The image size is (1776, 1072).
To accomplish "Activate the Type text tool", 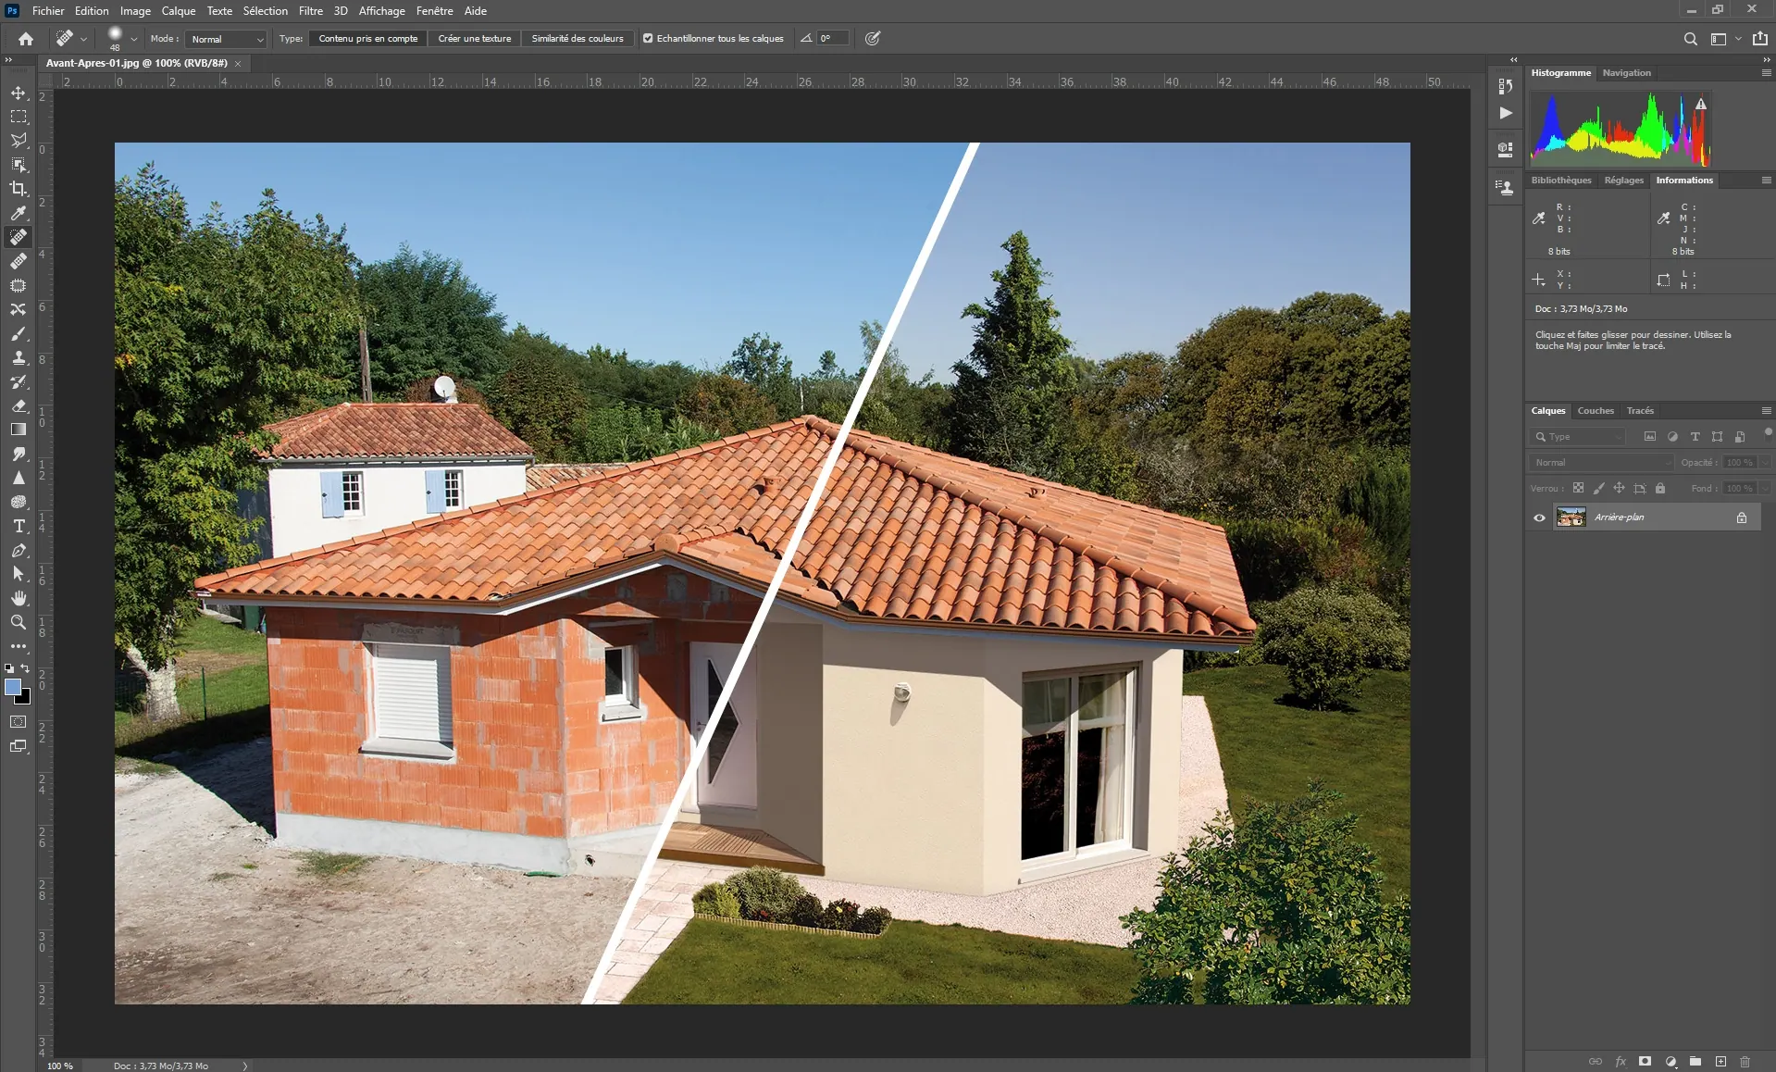I will (19, 526).
